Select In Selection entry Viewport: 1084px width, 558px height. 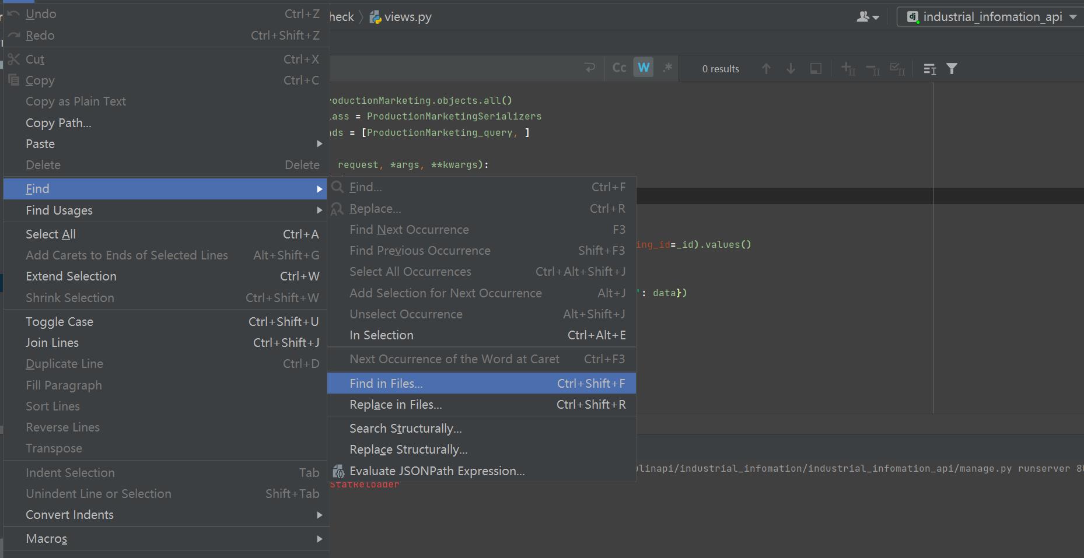481,335
